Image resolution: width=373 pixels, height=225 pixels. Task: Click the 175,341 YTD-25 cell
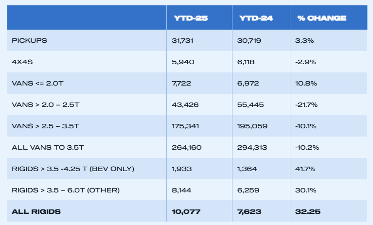[x=185, y=126]
